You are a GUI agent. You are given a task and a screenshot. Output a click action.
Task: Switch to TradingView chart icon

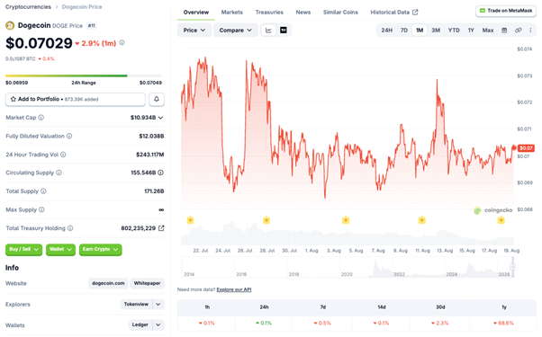[284, 31]
